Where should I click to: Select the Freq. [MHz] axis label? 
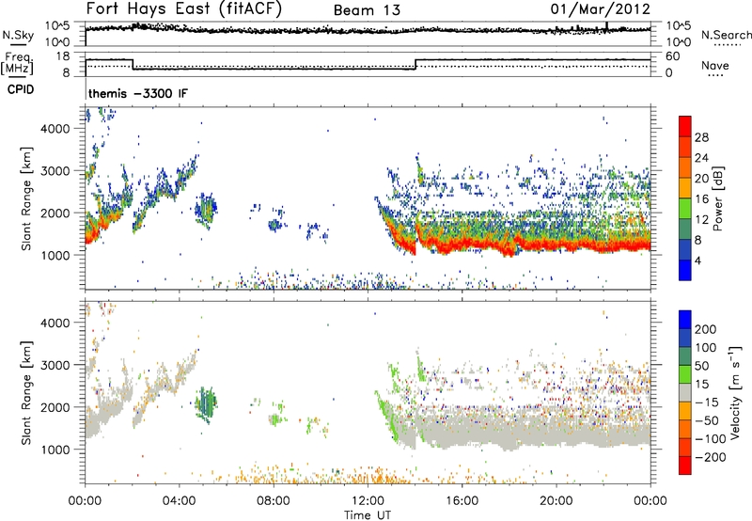(17, 64)
